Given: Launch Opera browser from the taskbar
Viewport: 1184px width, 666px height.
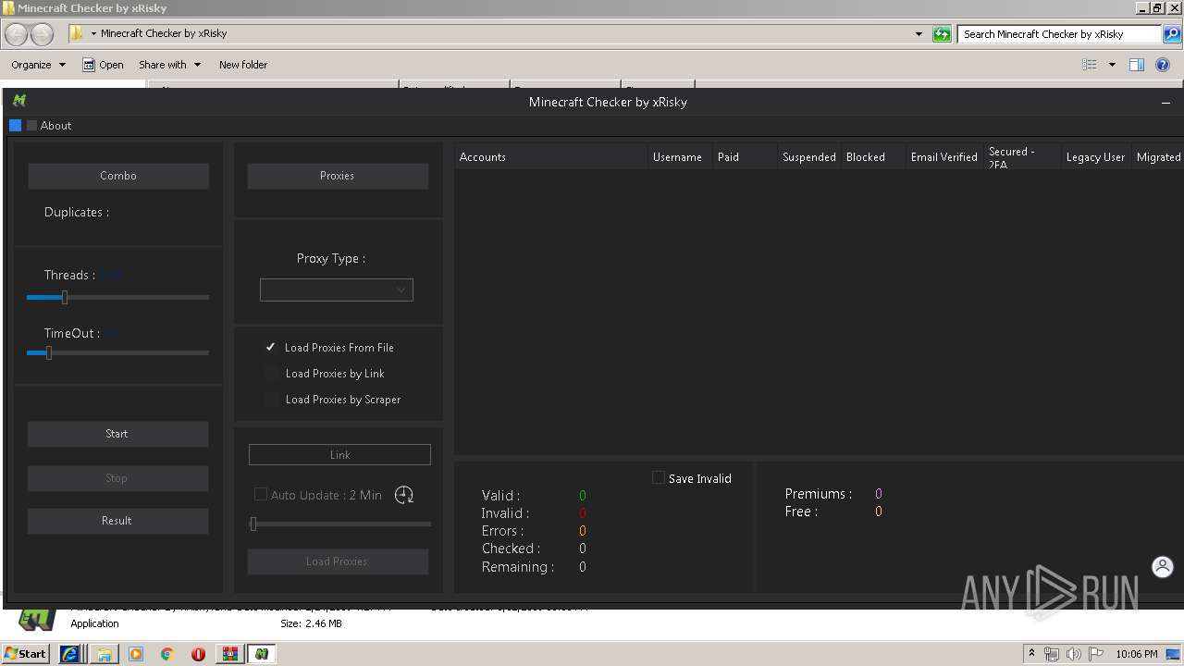Looking at the screenshot, I should pos(198,654).
